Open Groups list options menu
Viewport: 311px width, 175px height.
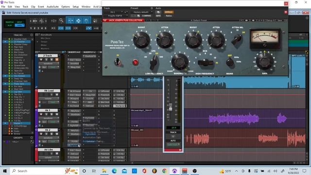click(32, 138)
